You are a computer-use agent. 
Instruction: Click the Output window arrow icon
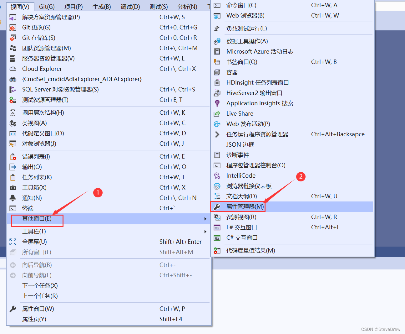tap(13, 167)
